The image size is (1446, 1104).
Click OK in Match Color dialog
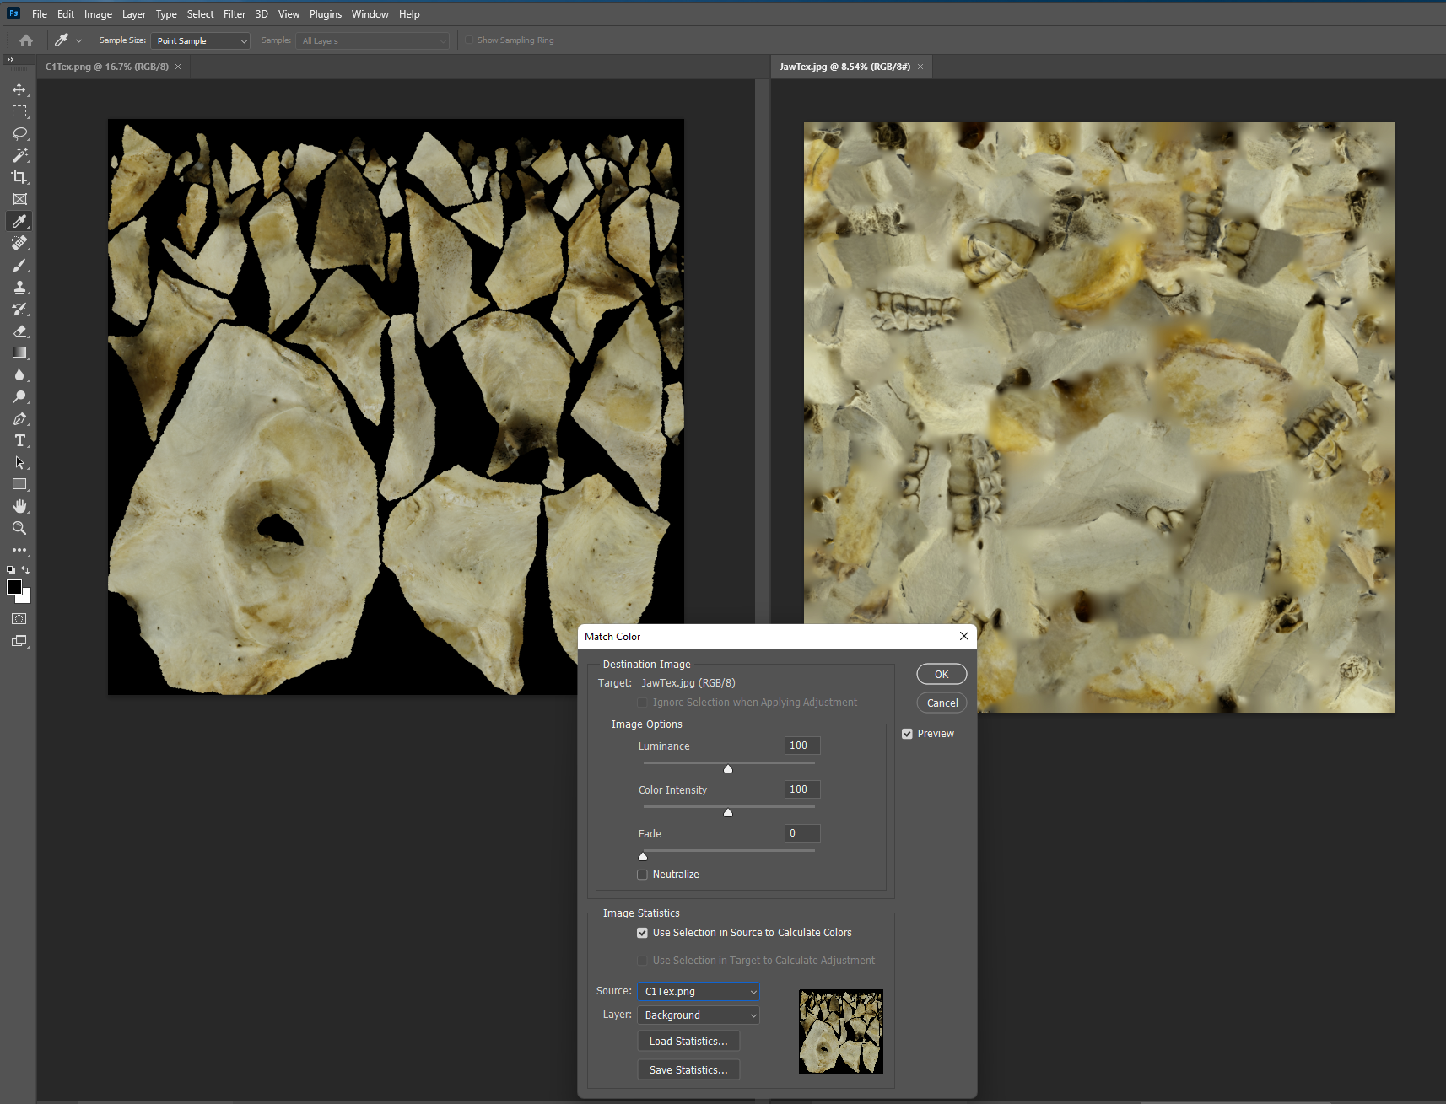942,675
